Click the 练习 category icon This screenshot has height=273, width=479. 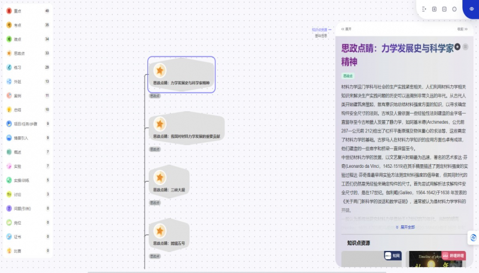pos(9,67)
